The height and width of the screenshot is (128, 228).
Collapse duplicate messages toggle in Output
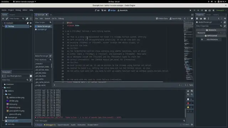tap(188, 95)
